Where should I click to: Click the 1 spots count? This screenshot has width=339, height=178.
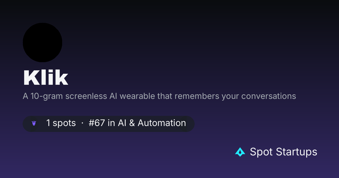click(x=61, y=123)
